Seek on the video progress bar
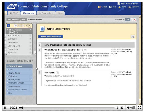This screenshot has width=144, height=112. [67, 108]
